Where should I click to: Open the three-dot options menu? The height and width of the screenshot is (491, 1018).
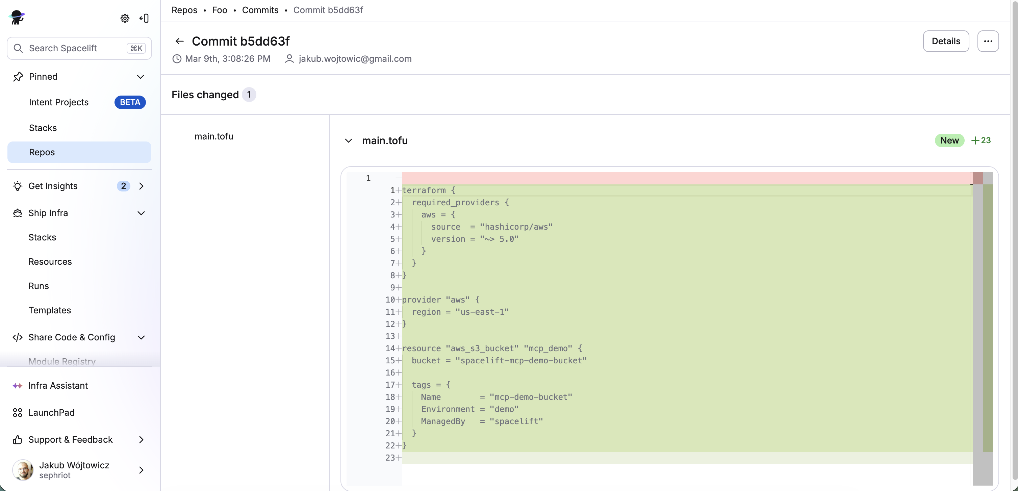click(988, 41)
